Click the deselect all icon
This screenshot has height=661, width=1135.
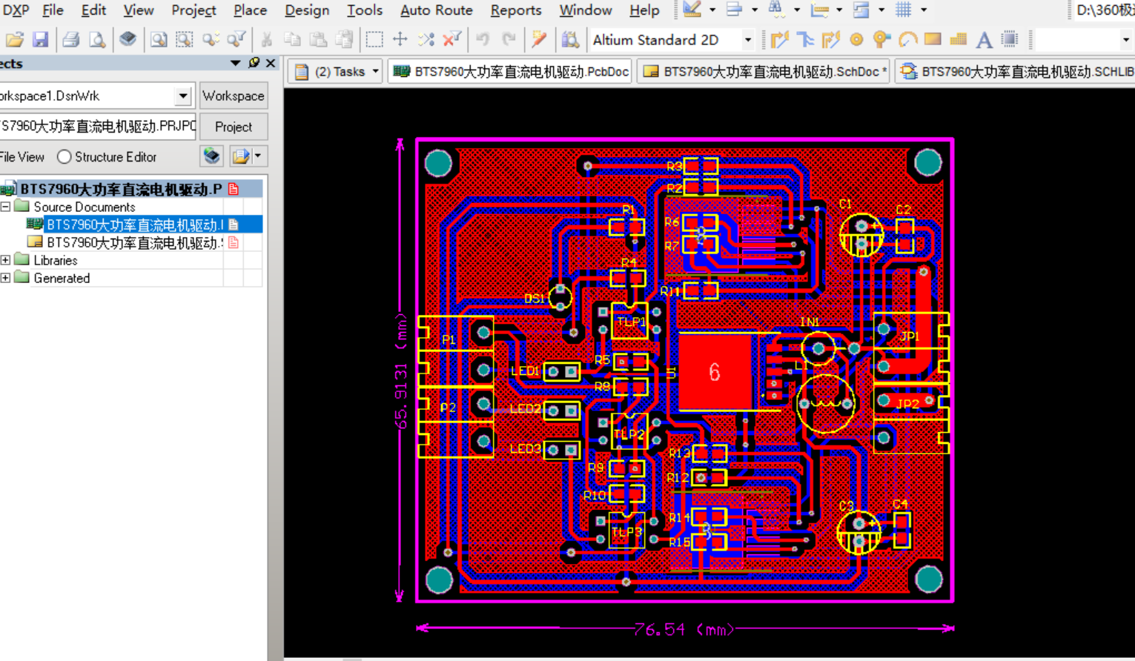point(426,39)
